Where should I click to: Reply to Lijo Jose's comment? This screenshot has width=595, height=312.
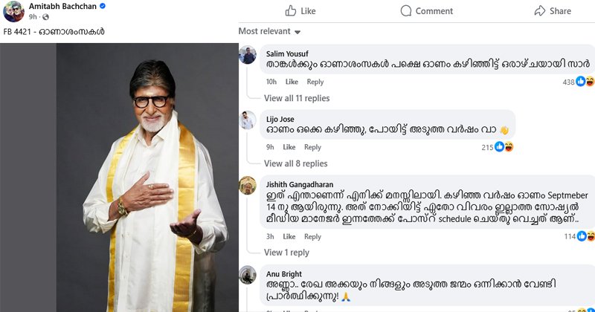click(x=312, y=147)
